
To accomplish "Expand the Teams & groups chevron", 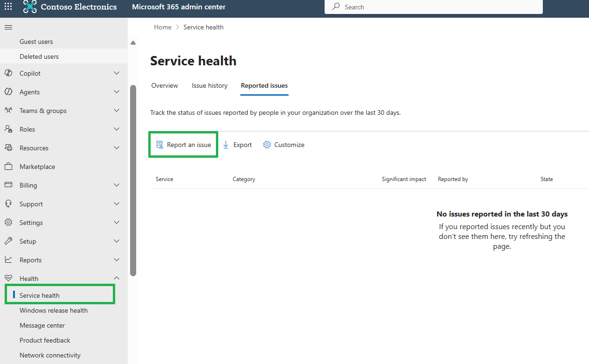I will (x=117, y=111).
